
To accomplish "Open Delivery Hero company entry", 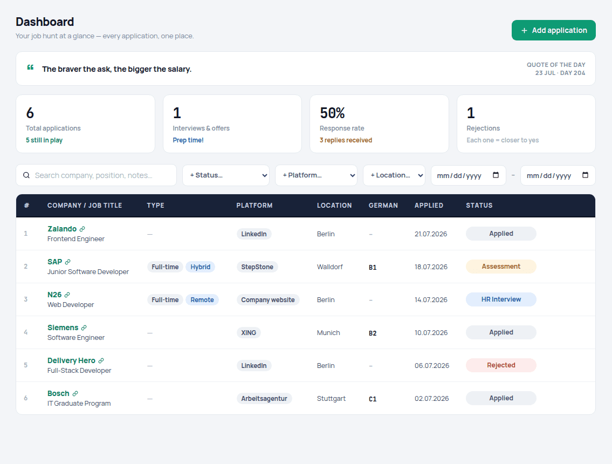I will [71, 360].
